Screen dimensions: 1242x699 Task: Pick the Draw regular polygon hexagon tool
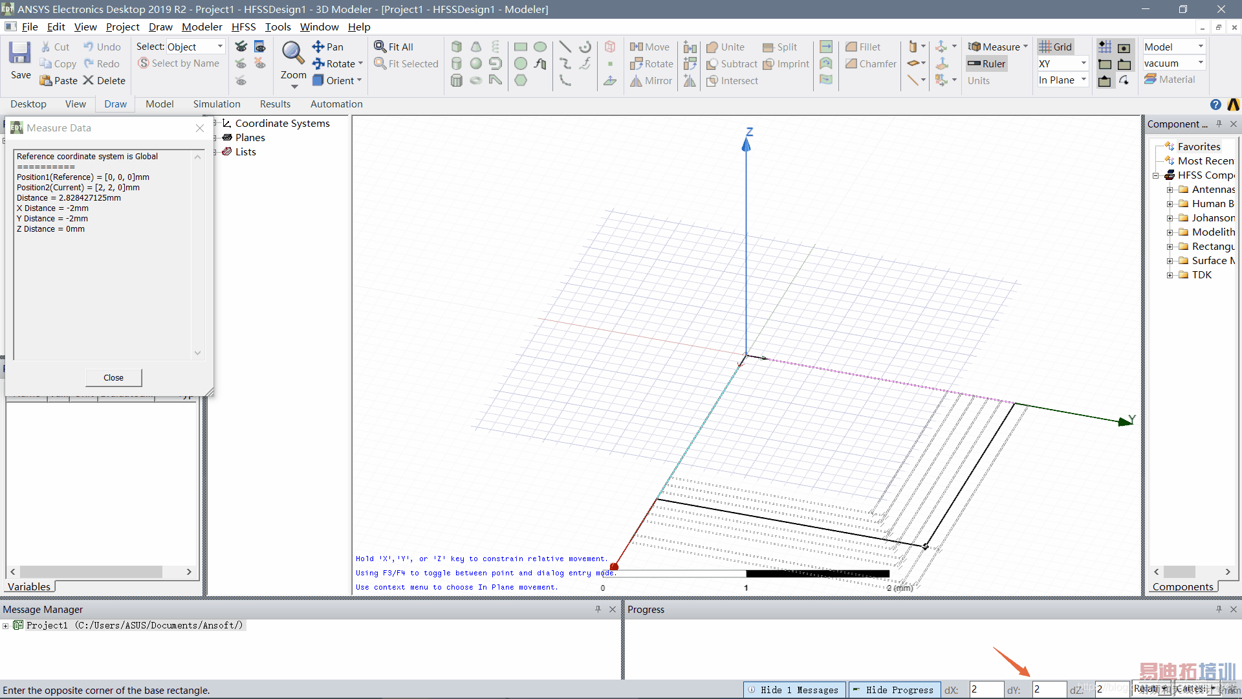[x=521, y=80]
